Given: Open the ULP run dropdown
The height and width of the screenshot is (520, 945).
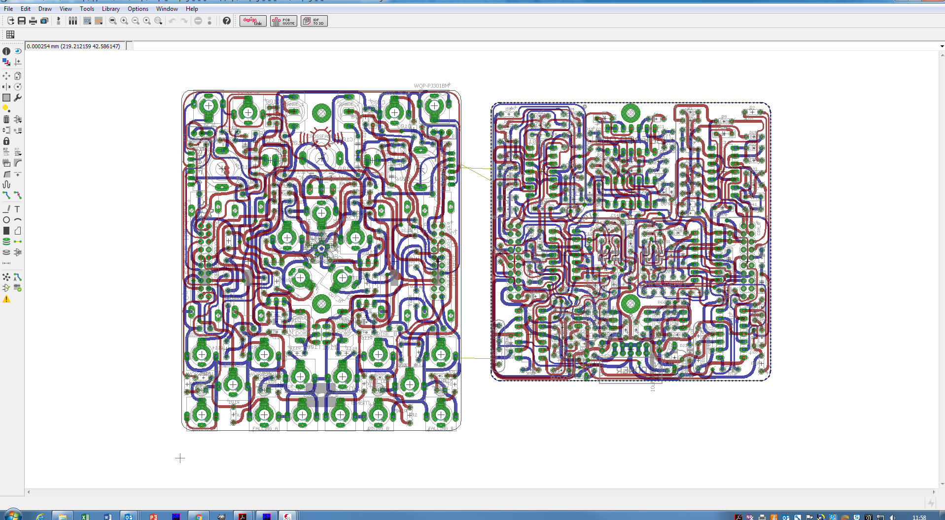Looking at the screenshot, I should click(99, 21).
